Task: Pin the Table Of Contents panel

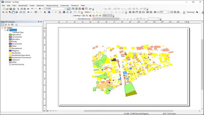Action: (39, 22)
